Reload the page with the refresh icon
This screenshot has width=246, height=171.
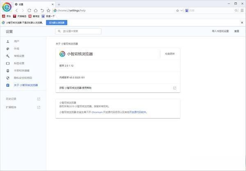(x=29, y=11)
